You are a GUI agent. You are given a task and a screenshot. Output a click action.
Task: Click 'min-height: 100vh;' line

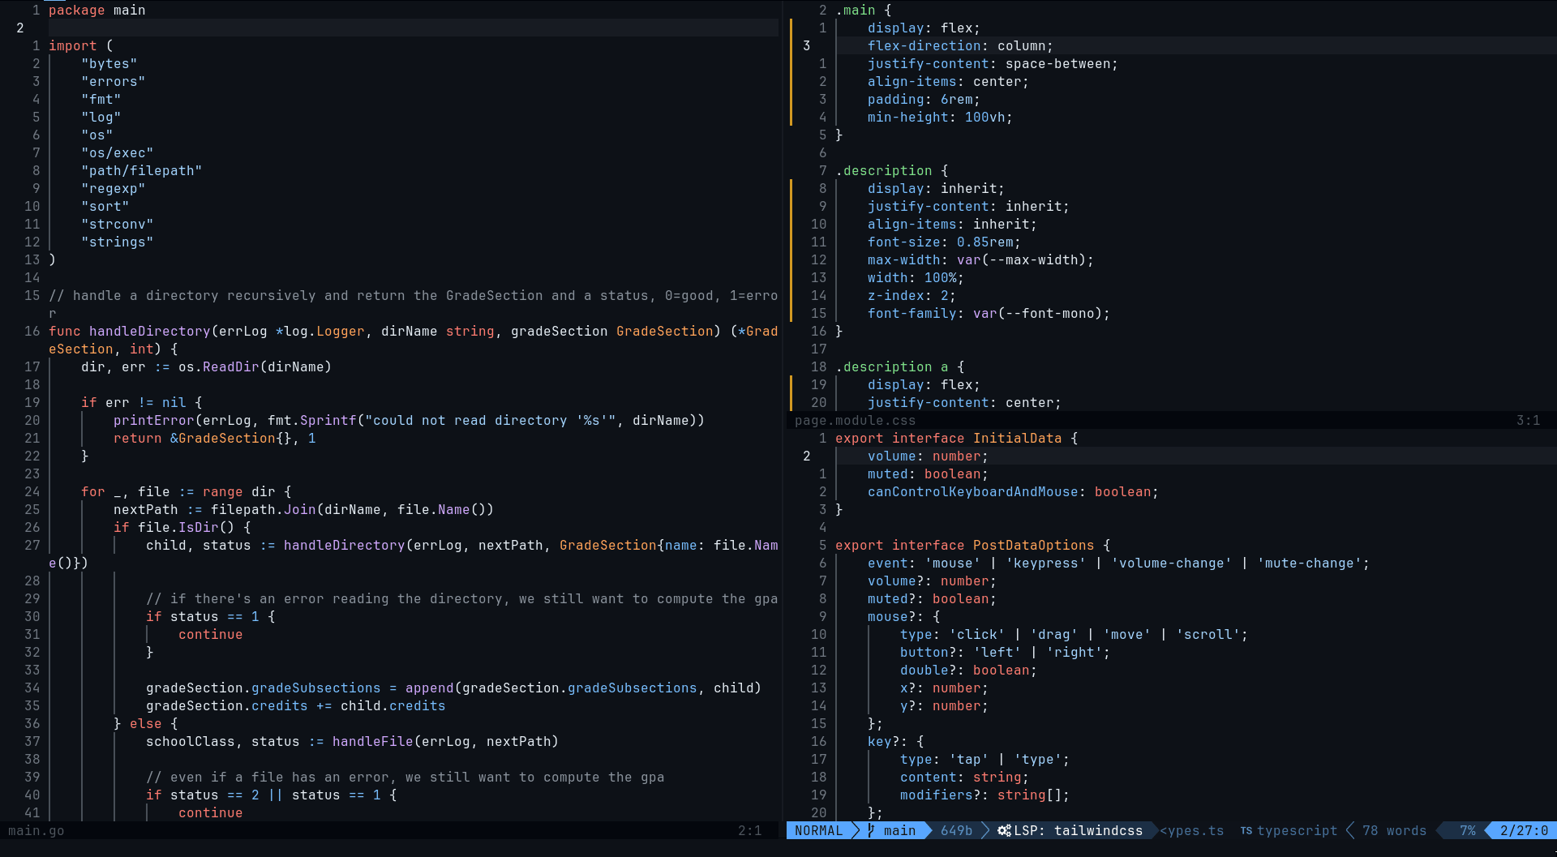(x=940, y=117)
